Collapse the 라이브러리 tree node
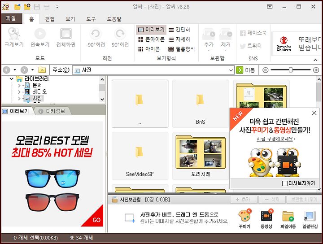Viewport: 323px width, 244px height. 12,78
